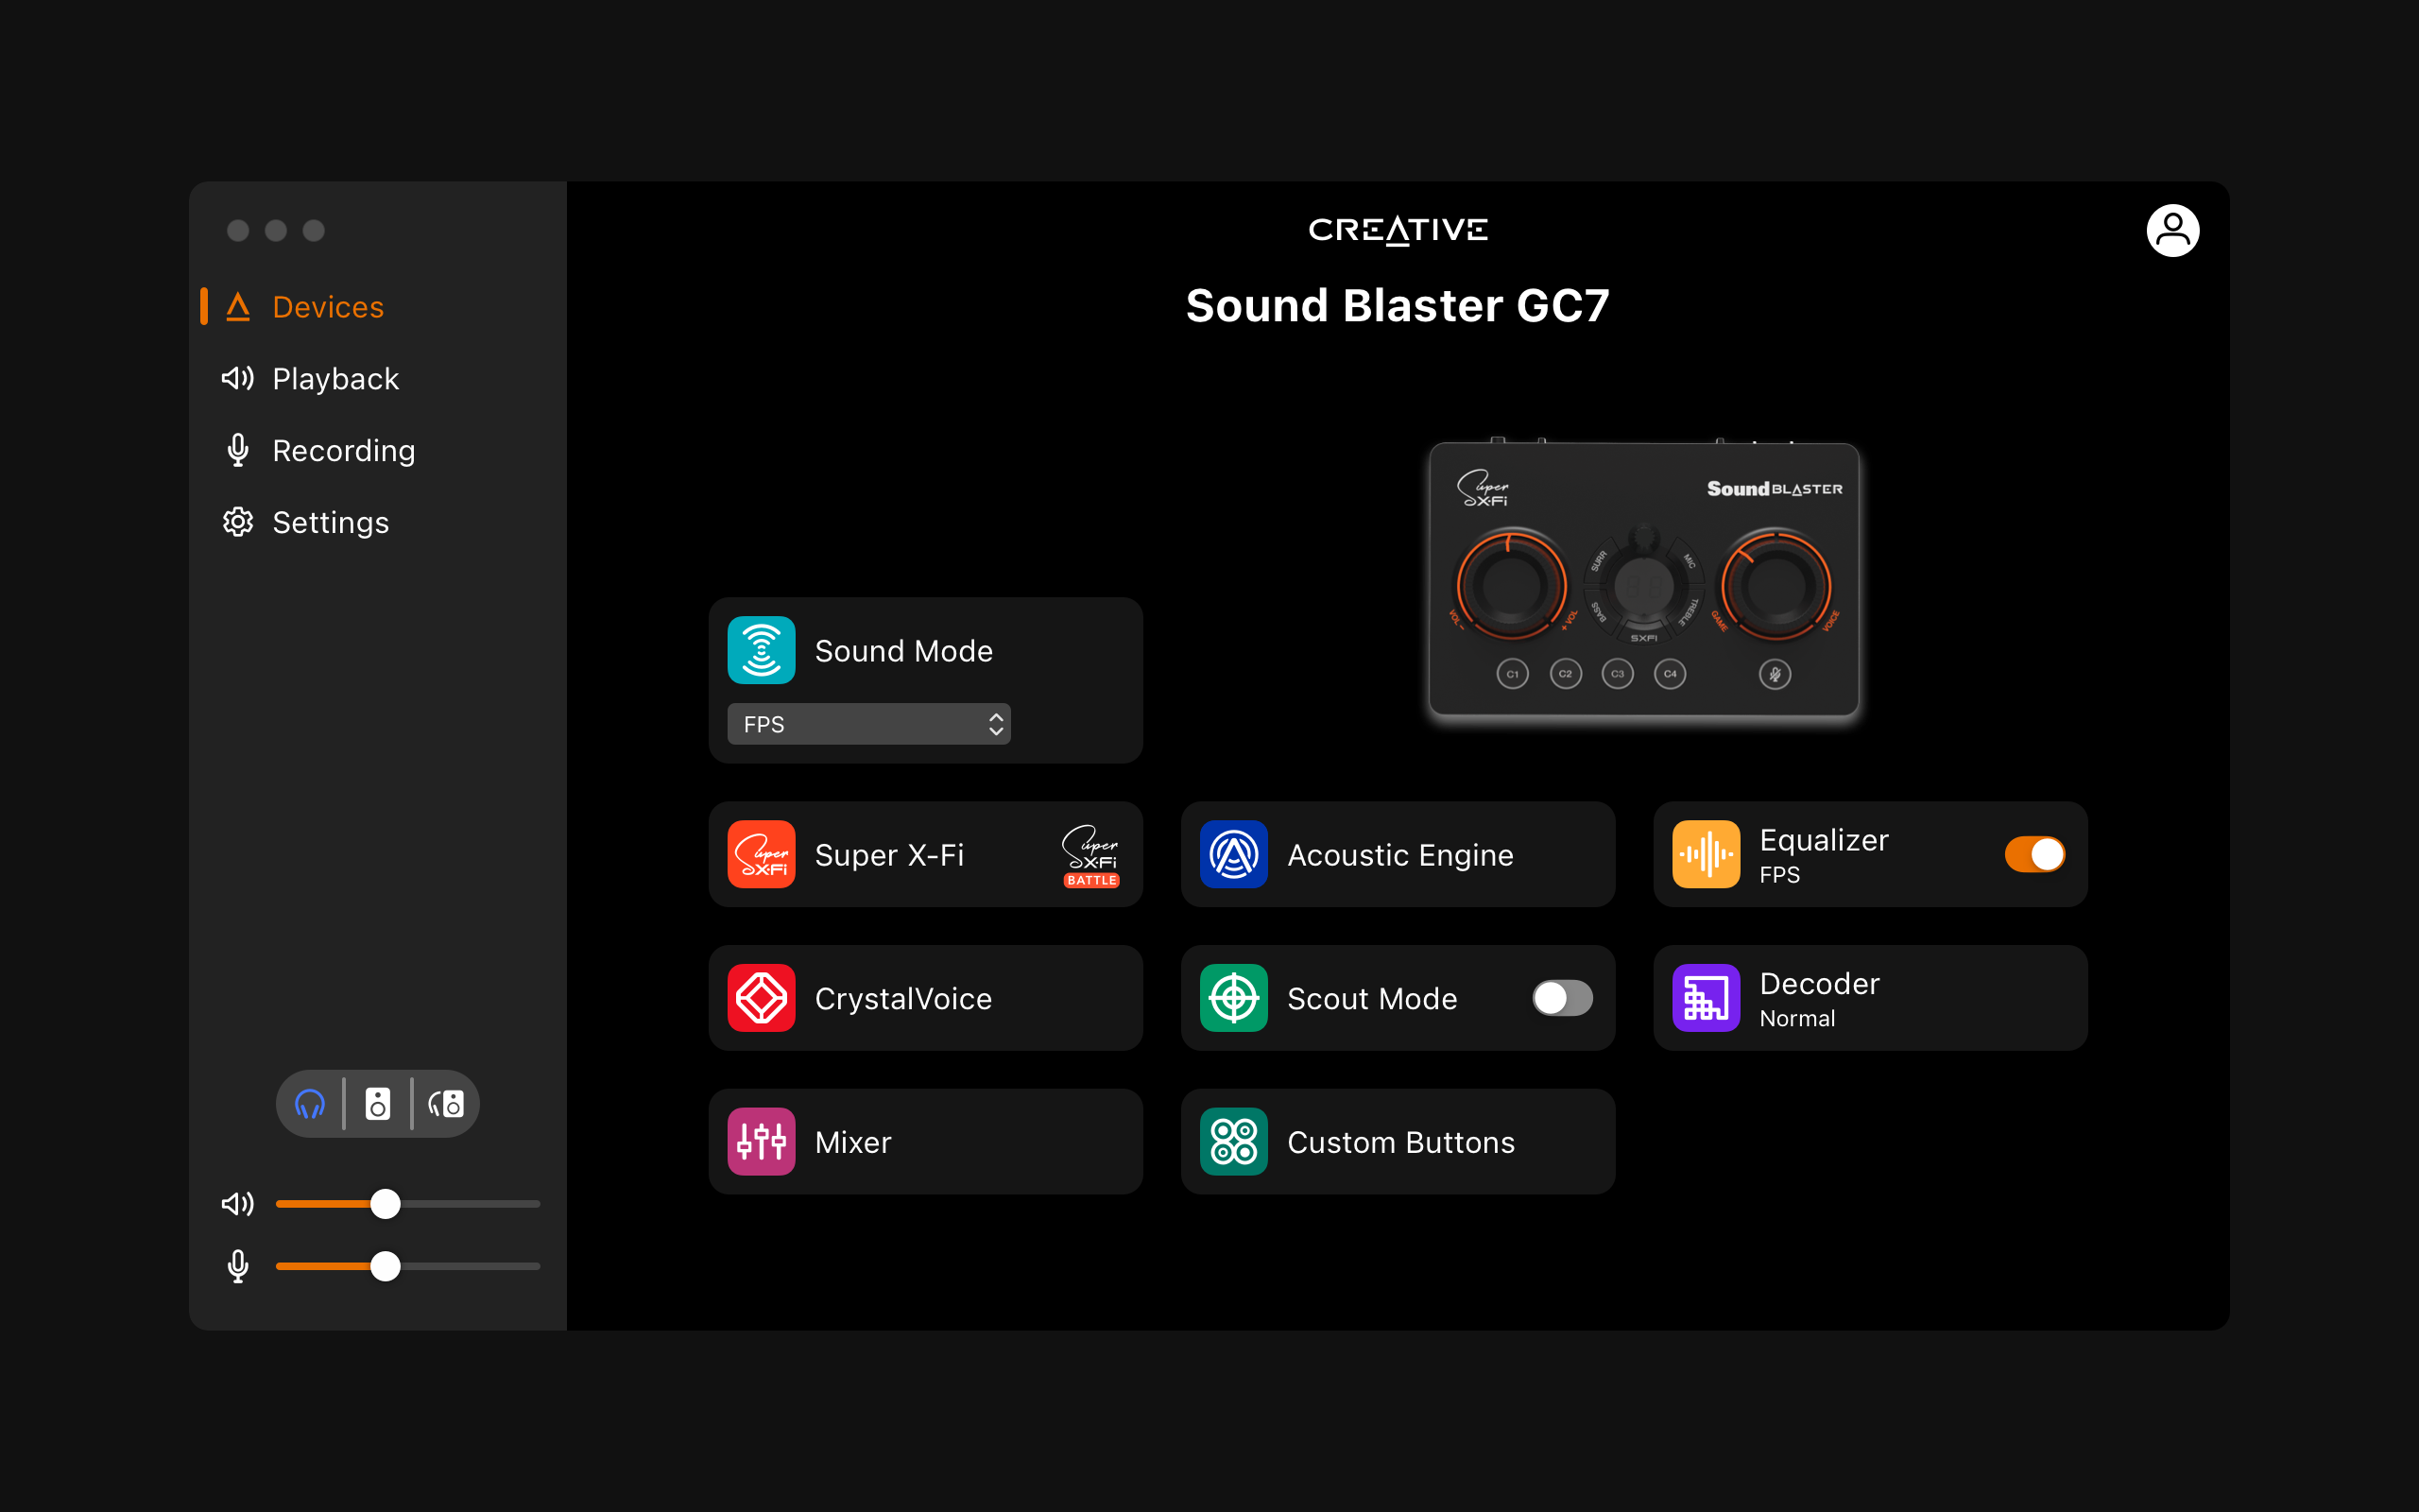Screen dimensions: 2419x1512
Task: Click the Sound Blaster GC7 device image
Action: coord(1643,578)
